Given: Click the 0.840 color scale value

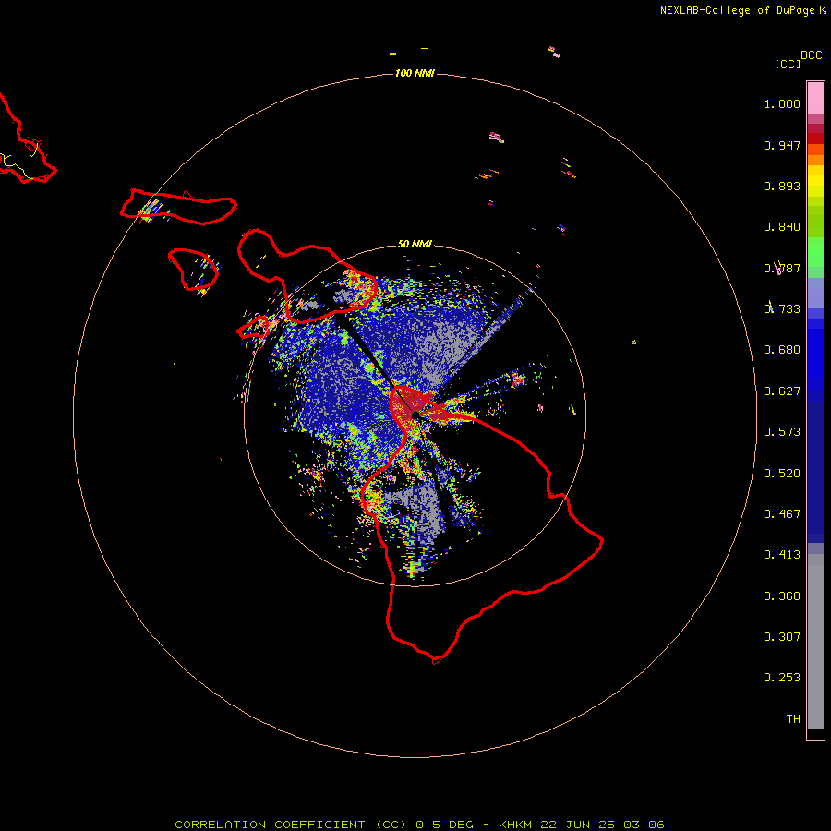Looking at the screenshot, I should [x=782, y=227].
